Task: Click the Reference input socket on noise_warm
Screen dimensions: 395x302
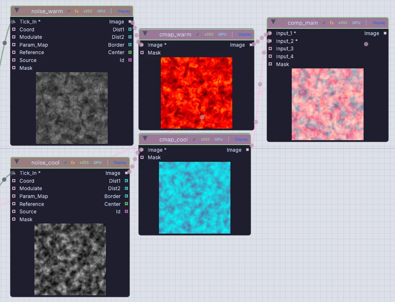Action: (14, 52)
